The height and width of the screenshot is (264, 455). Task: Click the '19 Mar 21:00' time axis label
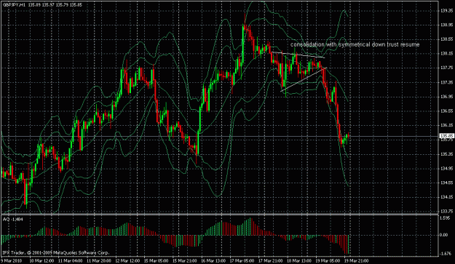tap(357, 261)
